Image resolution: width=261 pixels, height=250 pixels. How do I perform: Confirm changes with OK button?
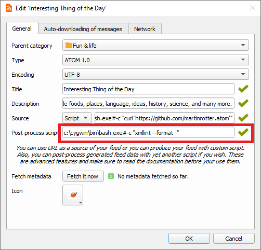(x=189, y=239)
